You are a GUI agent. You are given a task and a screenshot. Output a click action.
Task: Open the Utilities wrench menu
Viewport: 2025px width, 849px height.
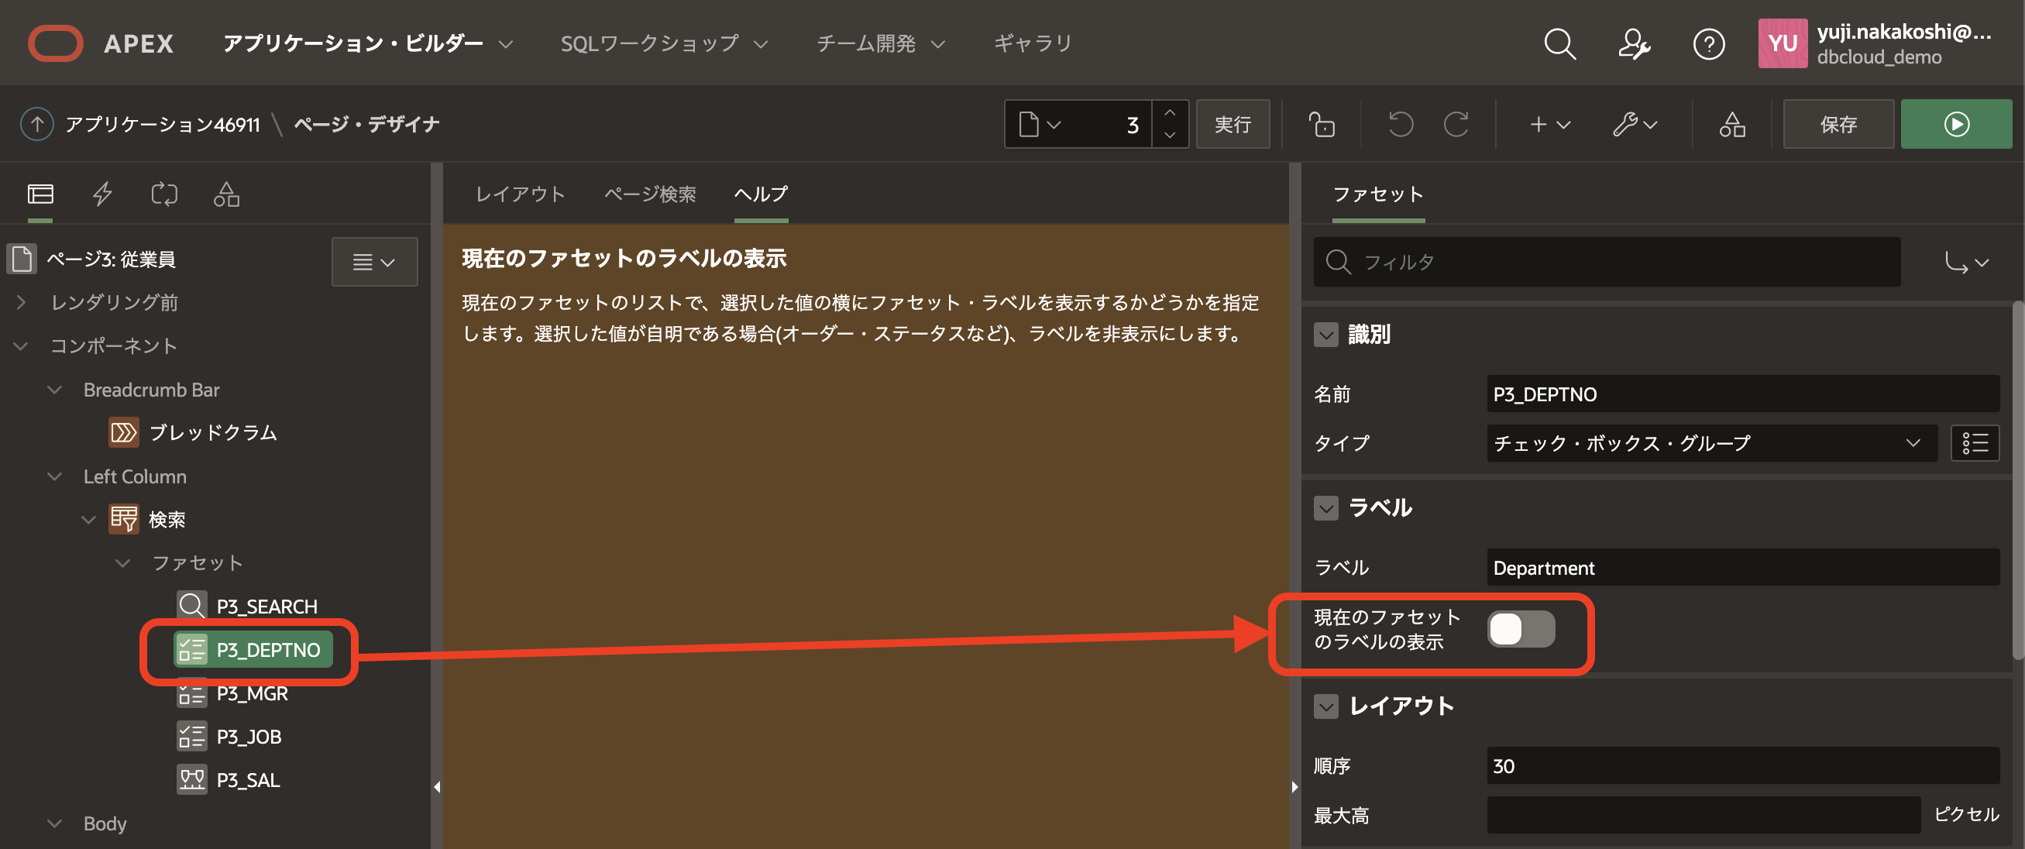pos(1635,124)
